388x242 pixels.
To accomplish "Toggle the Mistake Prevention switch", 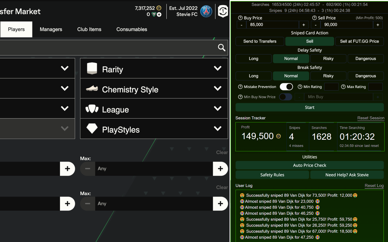I will click(286, 87).
